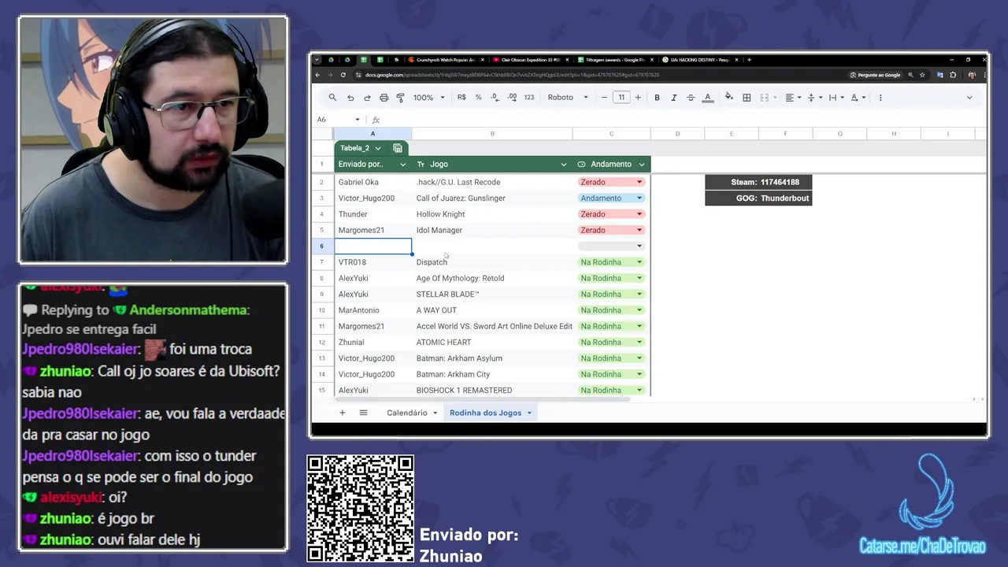This screenshot has width=1008, height=567.
Task: Print the spreadsheet
Action: click(384, 98)
